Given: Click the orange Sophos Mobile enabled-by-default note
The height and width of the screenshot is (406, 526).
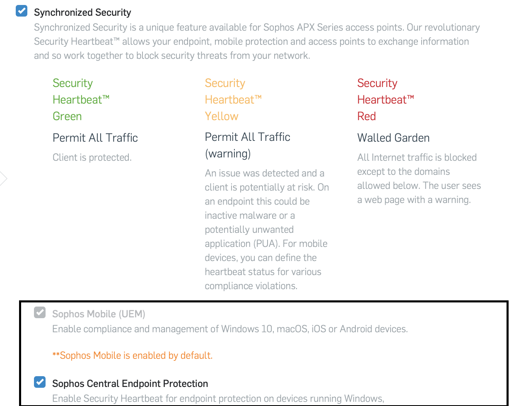Looking at the screenshot, I should (x=133, y=355).
